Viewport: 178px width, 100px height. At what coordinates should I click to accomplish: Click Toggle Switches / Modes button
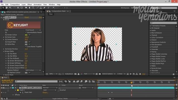(60, 99)
